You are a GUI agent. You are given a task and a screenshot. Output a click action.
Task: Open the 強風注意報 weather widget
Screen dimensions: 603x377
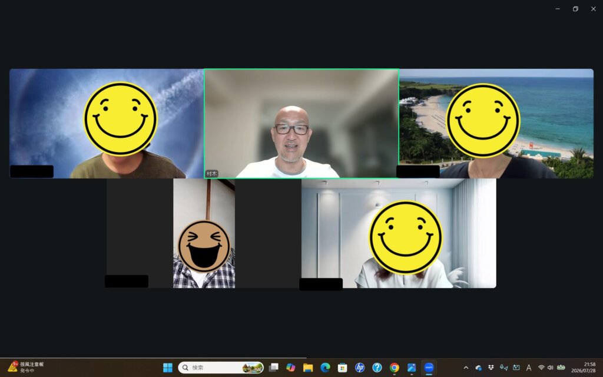point(26,368)
